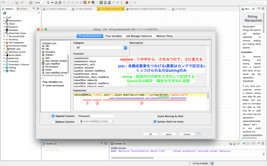Toggle Insert Missing As Null checkbox
The image size is (267, 166).
(155, 116)
